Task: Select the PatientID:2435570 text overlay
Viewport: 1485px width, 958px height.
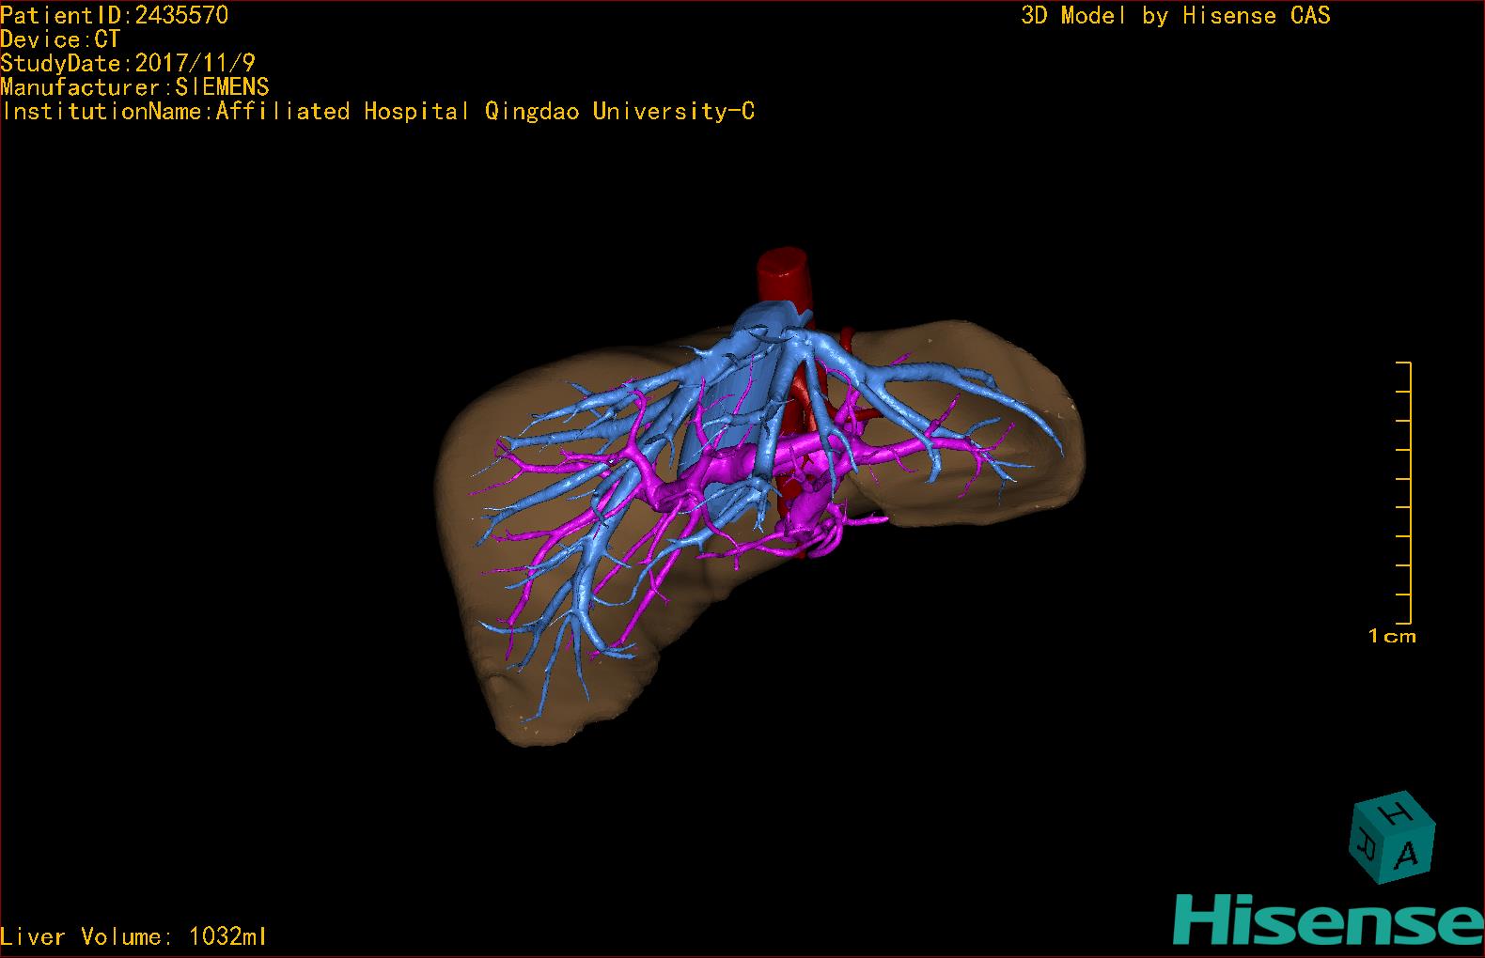Action: (115, 15)
